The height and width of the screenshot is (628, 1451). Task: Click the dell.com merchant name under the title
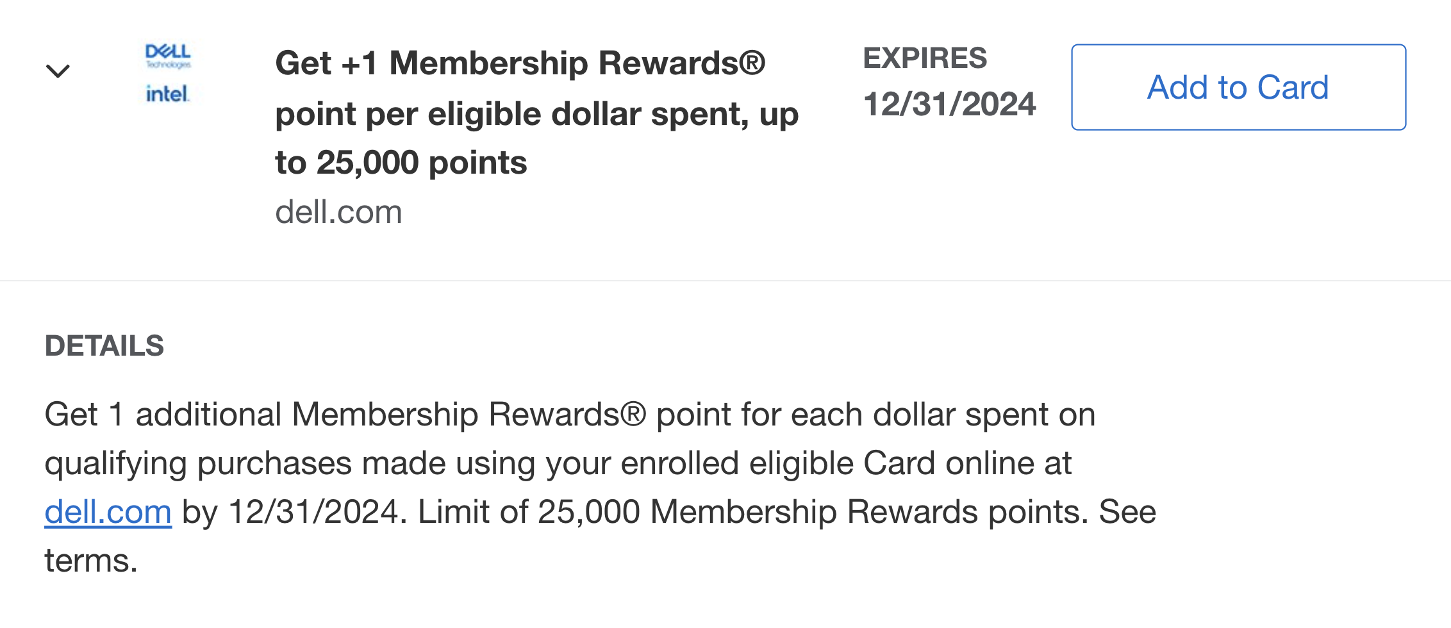click(x=338, y=211)
